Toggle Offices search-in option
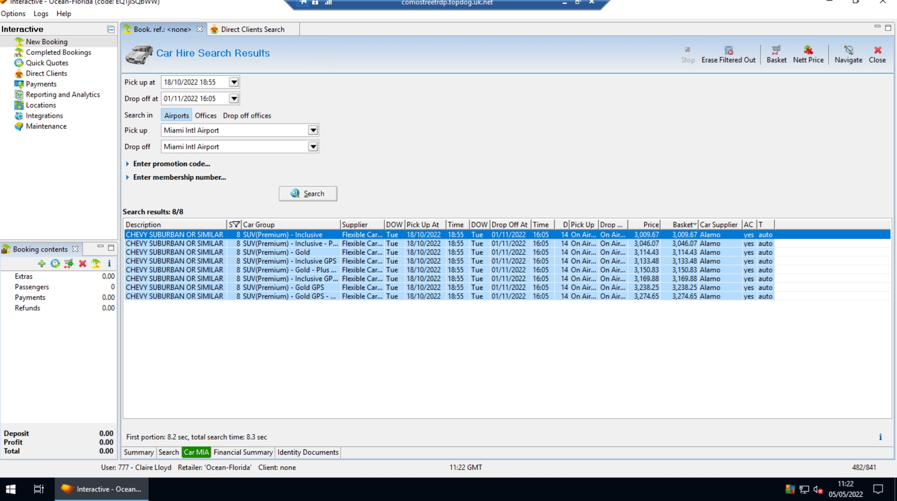 coord(205,115)
